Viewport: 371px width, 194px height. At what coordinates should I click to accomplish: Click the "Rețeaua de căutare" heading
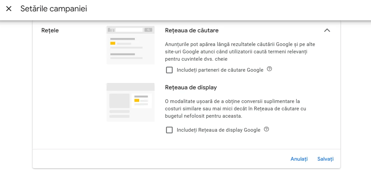(192, 30)
